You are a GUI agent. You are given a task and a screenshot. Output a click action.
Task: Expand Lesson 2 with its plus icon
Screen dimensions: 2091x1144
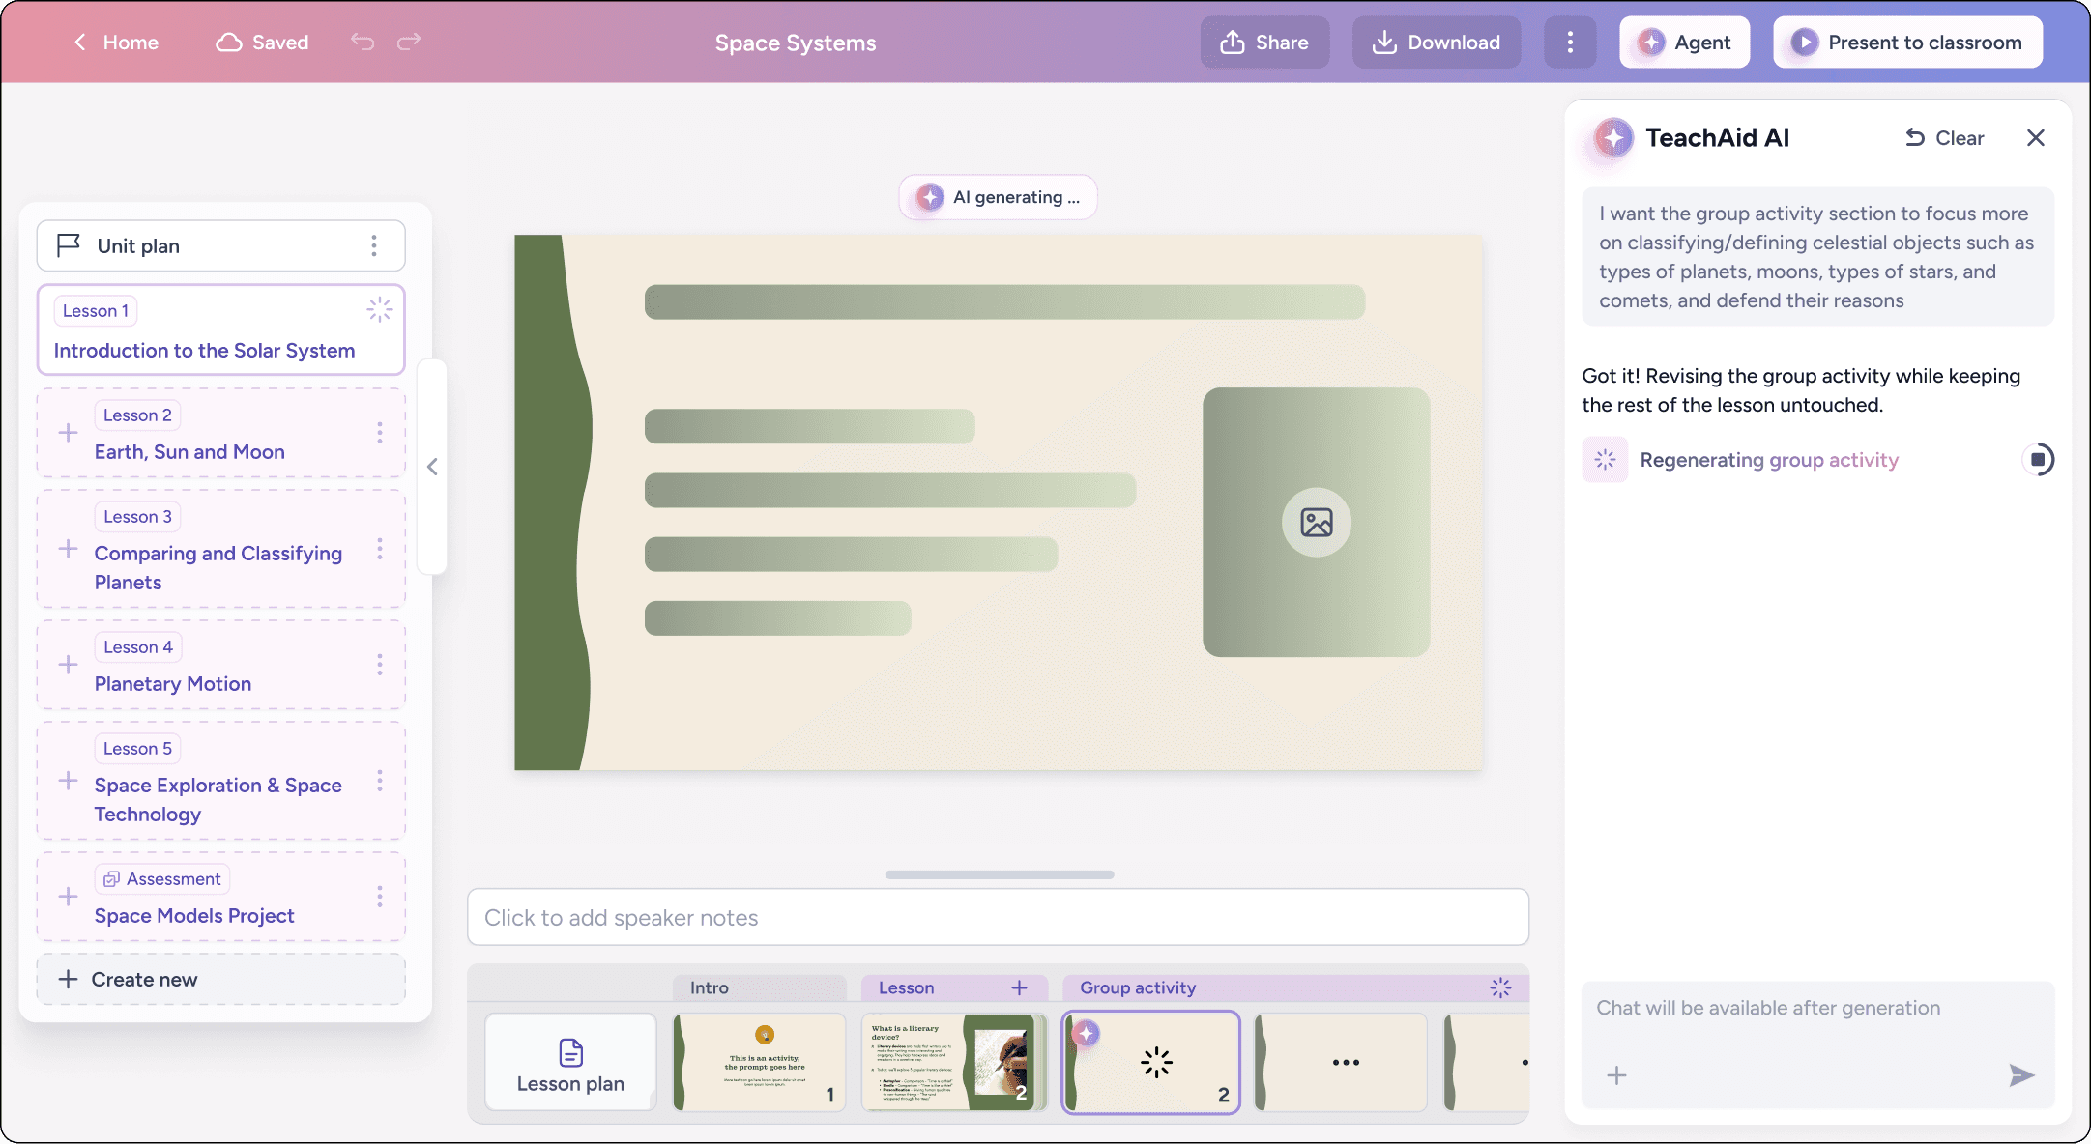click(68, 433)
